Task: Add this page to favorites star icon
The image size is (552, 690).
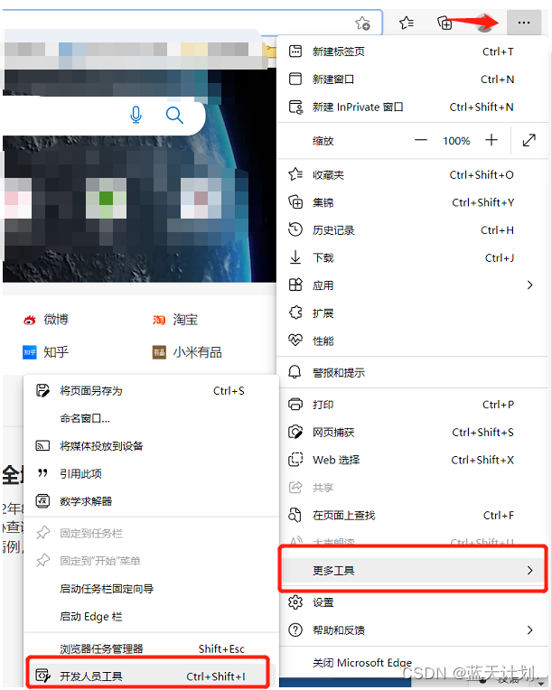Action: pyautogui.click(x=362, y=23)
